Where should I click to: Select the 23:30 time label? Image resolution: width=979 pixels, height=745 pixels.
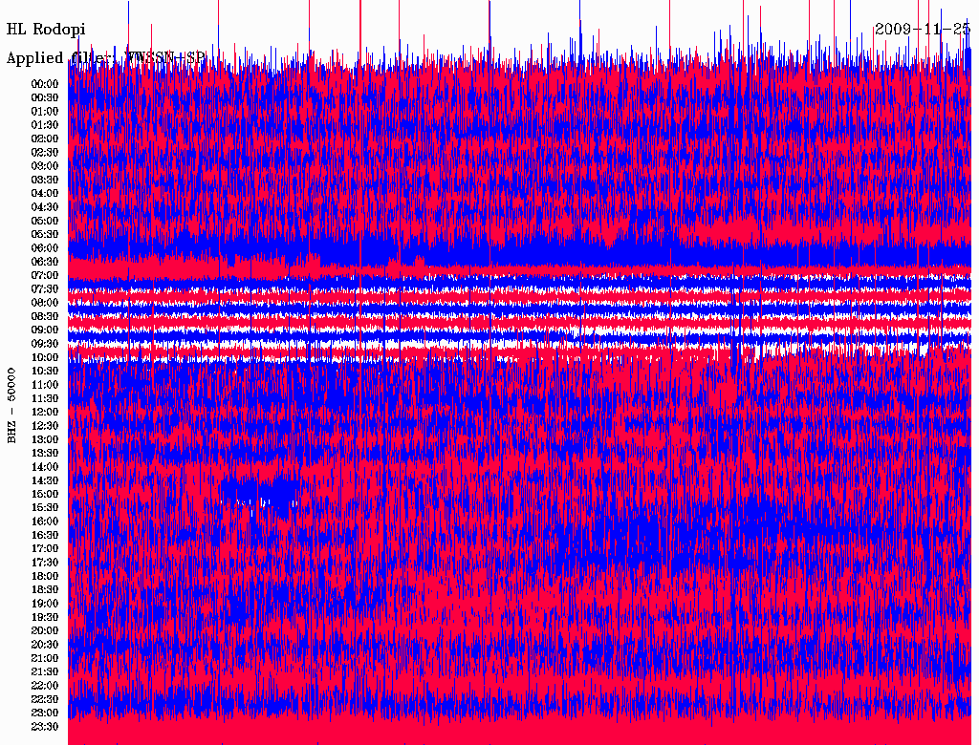point(45,727)
